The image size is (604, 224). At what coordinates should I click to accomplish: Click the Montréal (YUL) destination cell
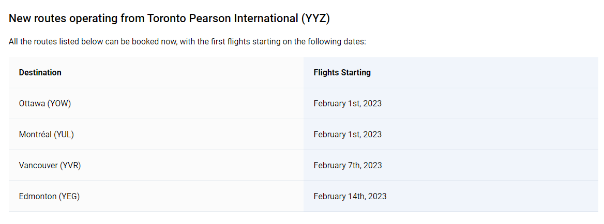click(x=47, y=134)
